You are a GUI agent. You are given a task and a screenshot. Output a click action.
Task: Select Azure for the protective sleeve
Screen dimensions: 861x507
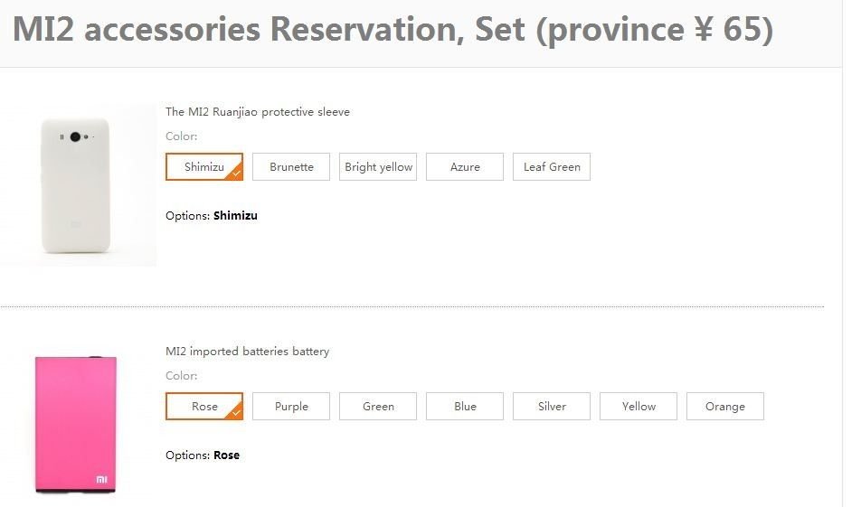coord(465,167)
